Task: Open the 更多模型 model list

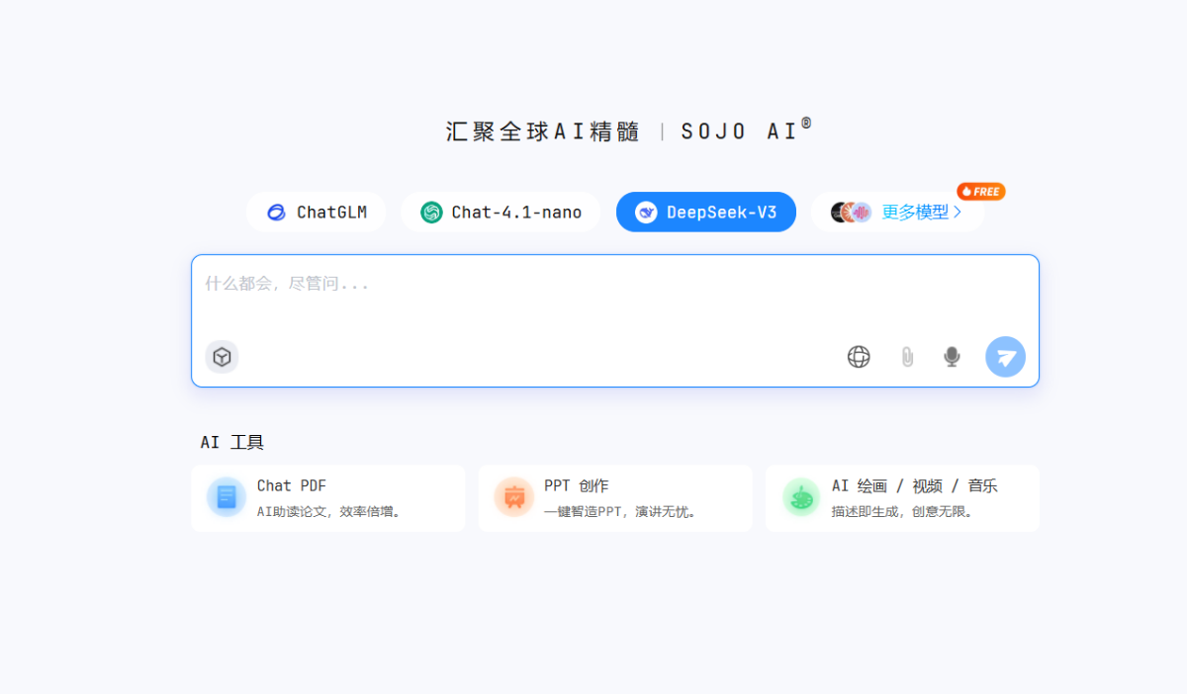Action: tap(897, 212)
